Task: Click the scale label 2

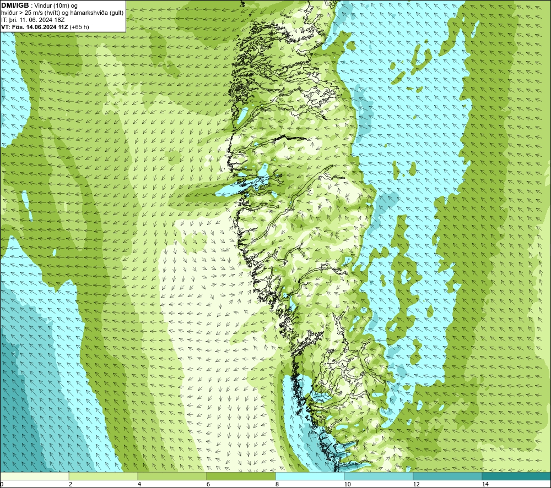Action: click(x=71, y=484)
